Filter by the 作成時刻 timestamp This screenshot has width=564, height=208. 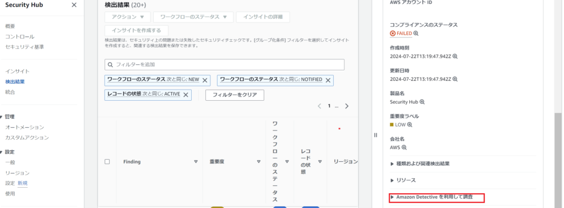tap(454, 56)
